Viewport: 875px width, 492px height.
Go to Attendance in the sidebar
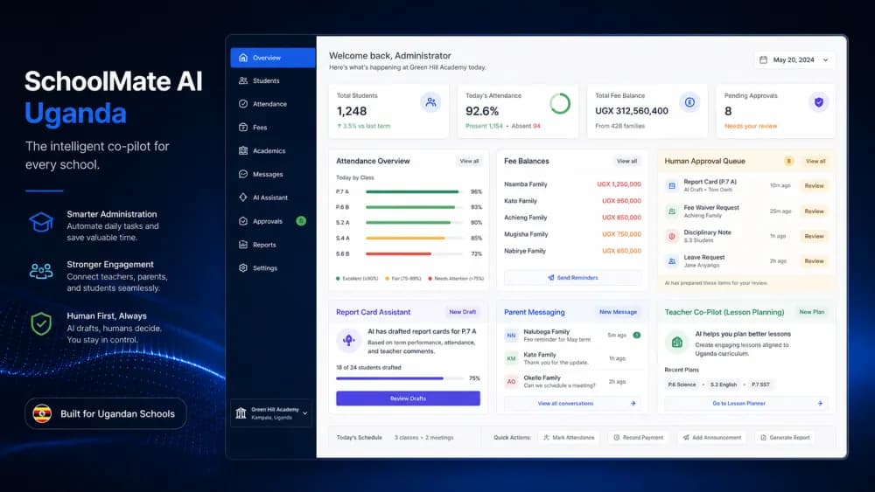[x=273, y=104]
